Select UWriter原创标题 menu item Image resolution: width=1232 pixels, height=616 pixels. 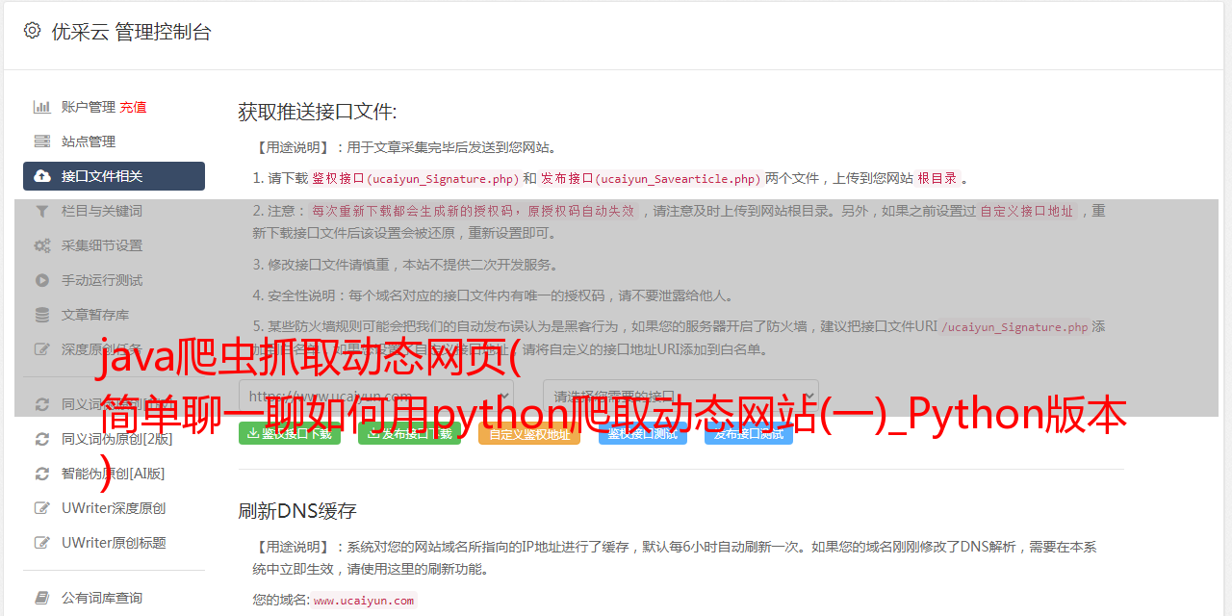point(114,543)
